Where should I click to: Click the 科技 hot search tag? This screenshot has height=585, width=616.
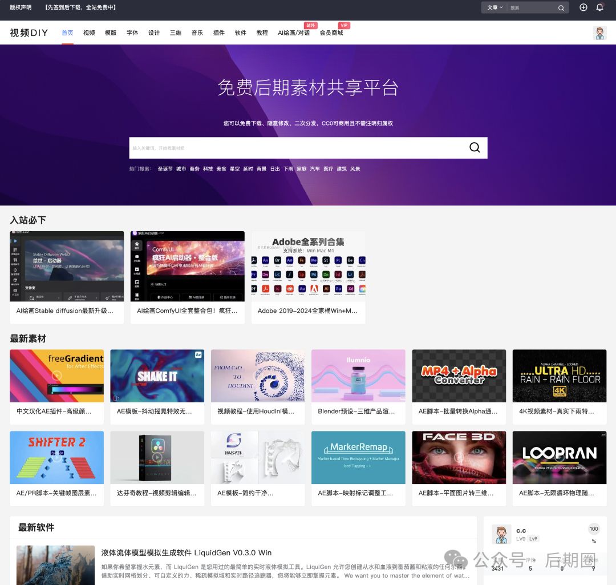208,169
